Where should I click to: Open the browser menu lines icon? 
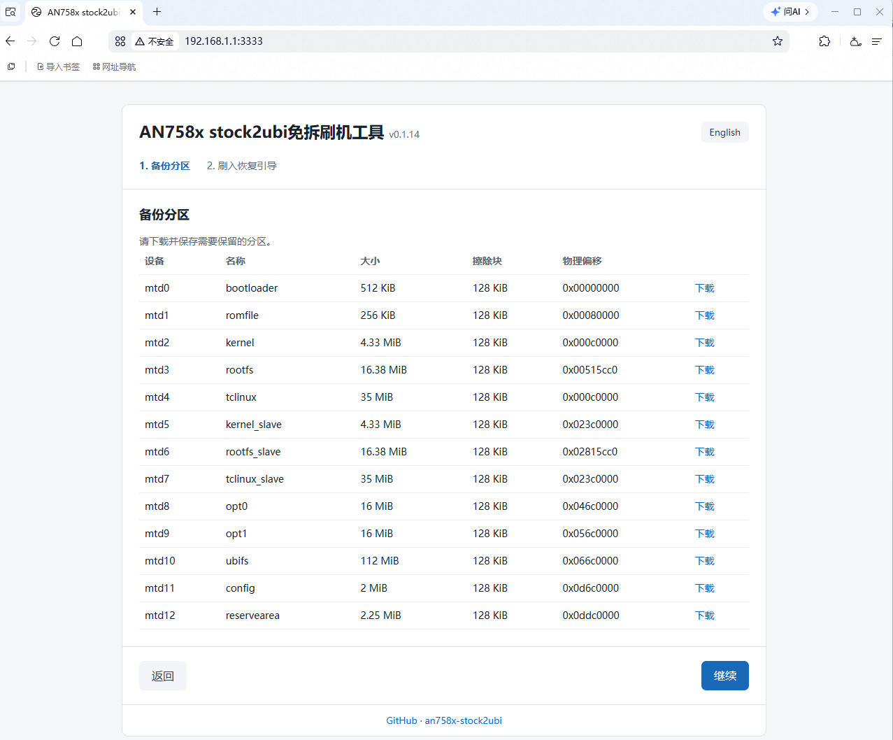876,41
